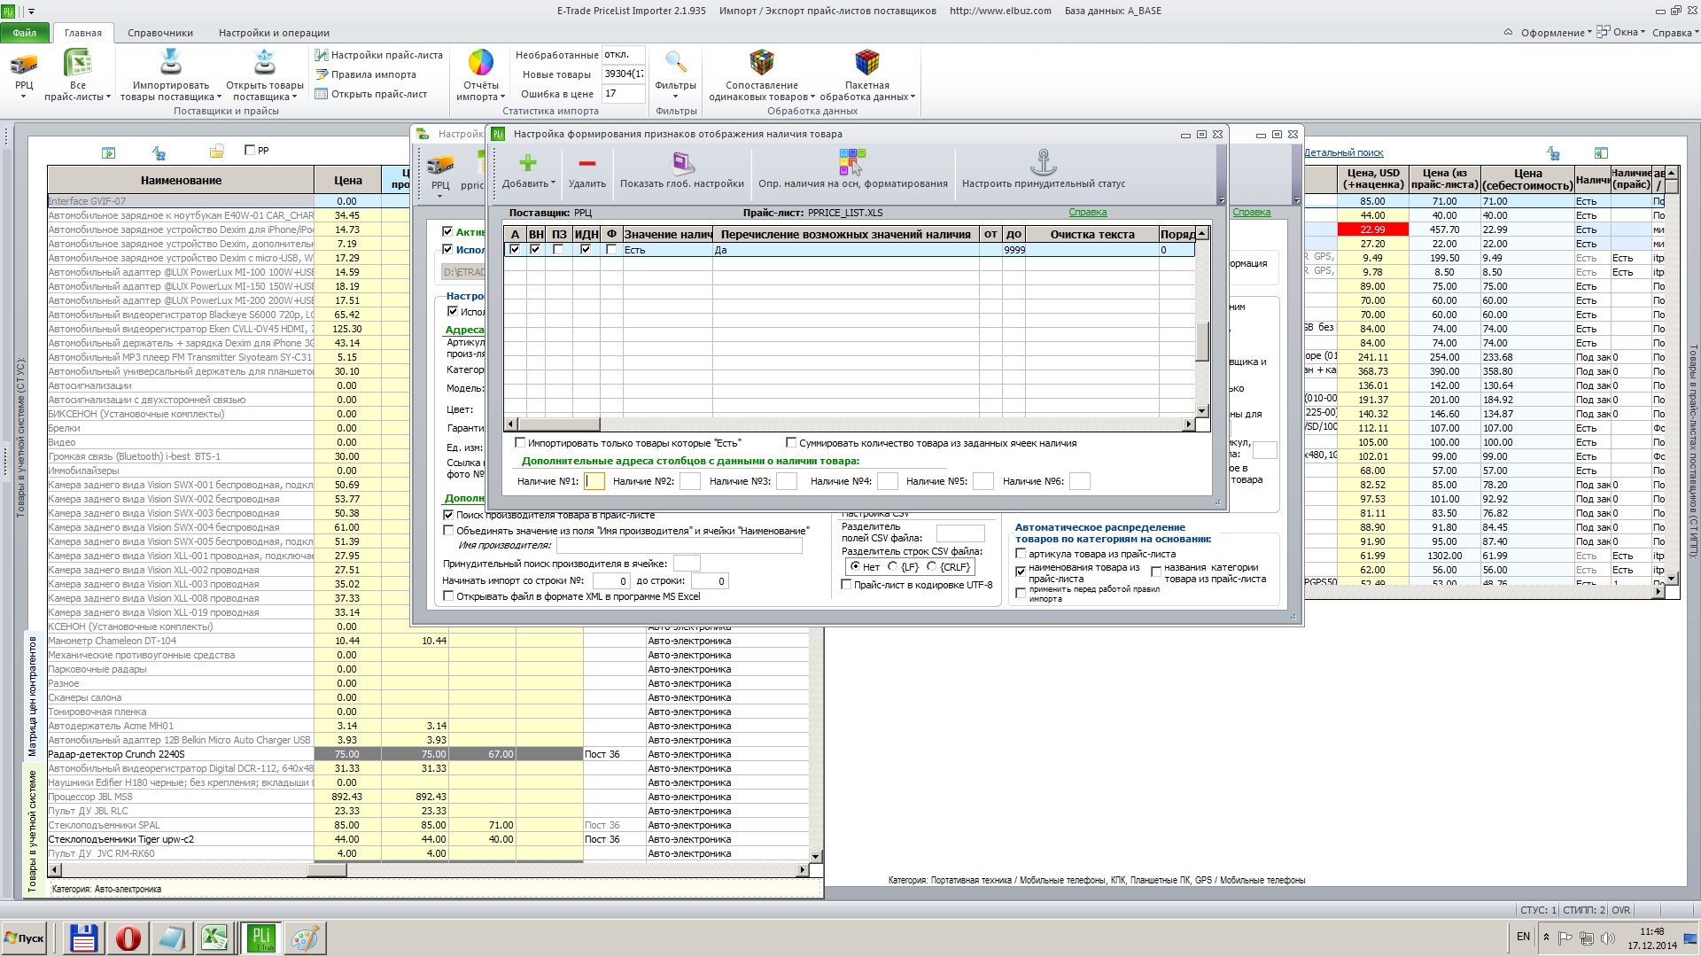Image resolution: width=1701 pixels, height=957 pixels.
Task: Select the 'Матрица цен контрагентов' vertical tab
Action: coord(33,696)
